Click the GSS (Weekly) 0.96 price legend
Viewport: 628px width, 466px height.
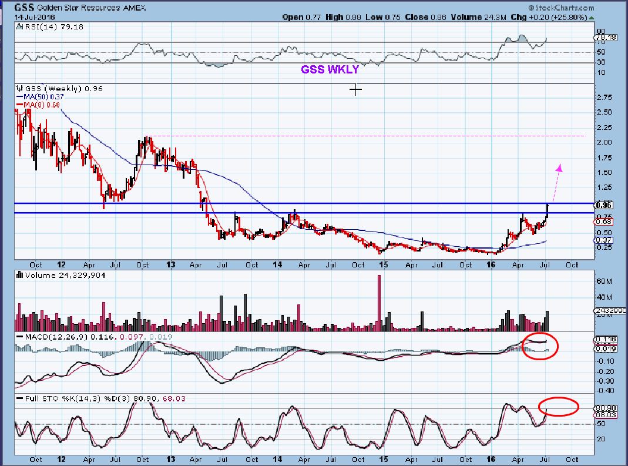[64, 89]
